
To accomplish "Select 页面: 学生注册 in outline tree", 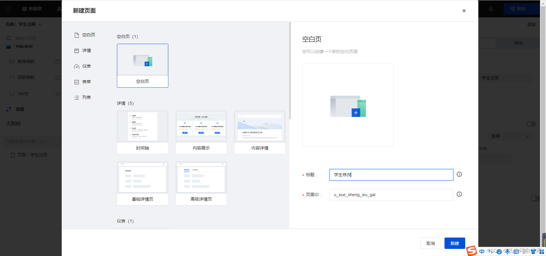I will (29, 155).
